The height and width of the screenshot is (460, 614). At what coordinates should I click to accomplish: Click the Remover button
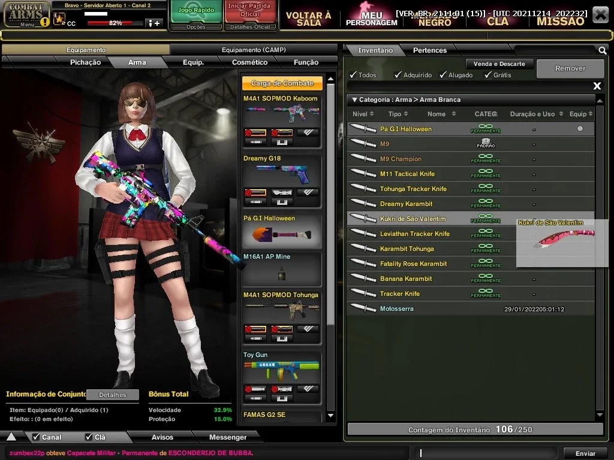click(570, 68)
